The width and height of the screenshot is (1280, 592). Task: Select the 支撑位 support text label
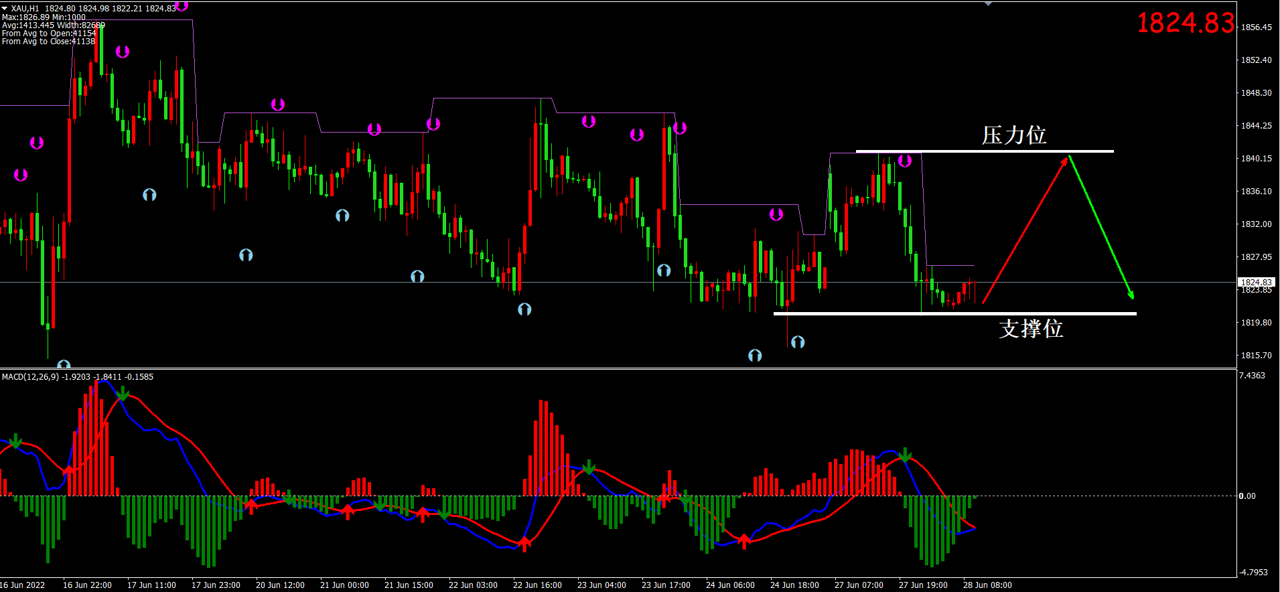tap(1031, 328)
